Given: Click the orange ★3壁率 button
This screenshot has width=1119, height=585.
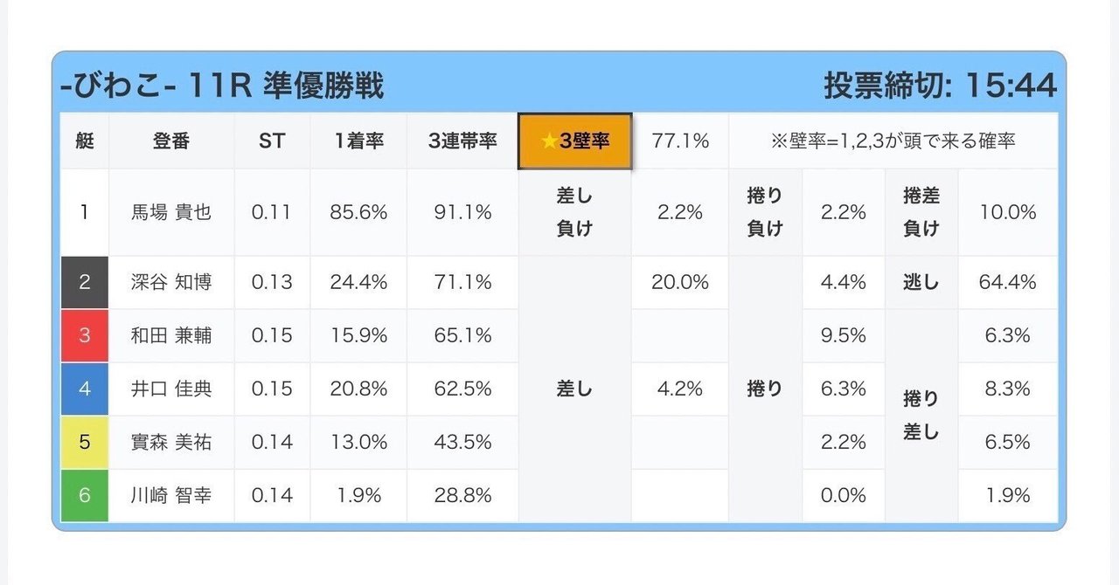Looking at the screenshot, I should 574,141.
